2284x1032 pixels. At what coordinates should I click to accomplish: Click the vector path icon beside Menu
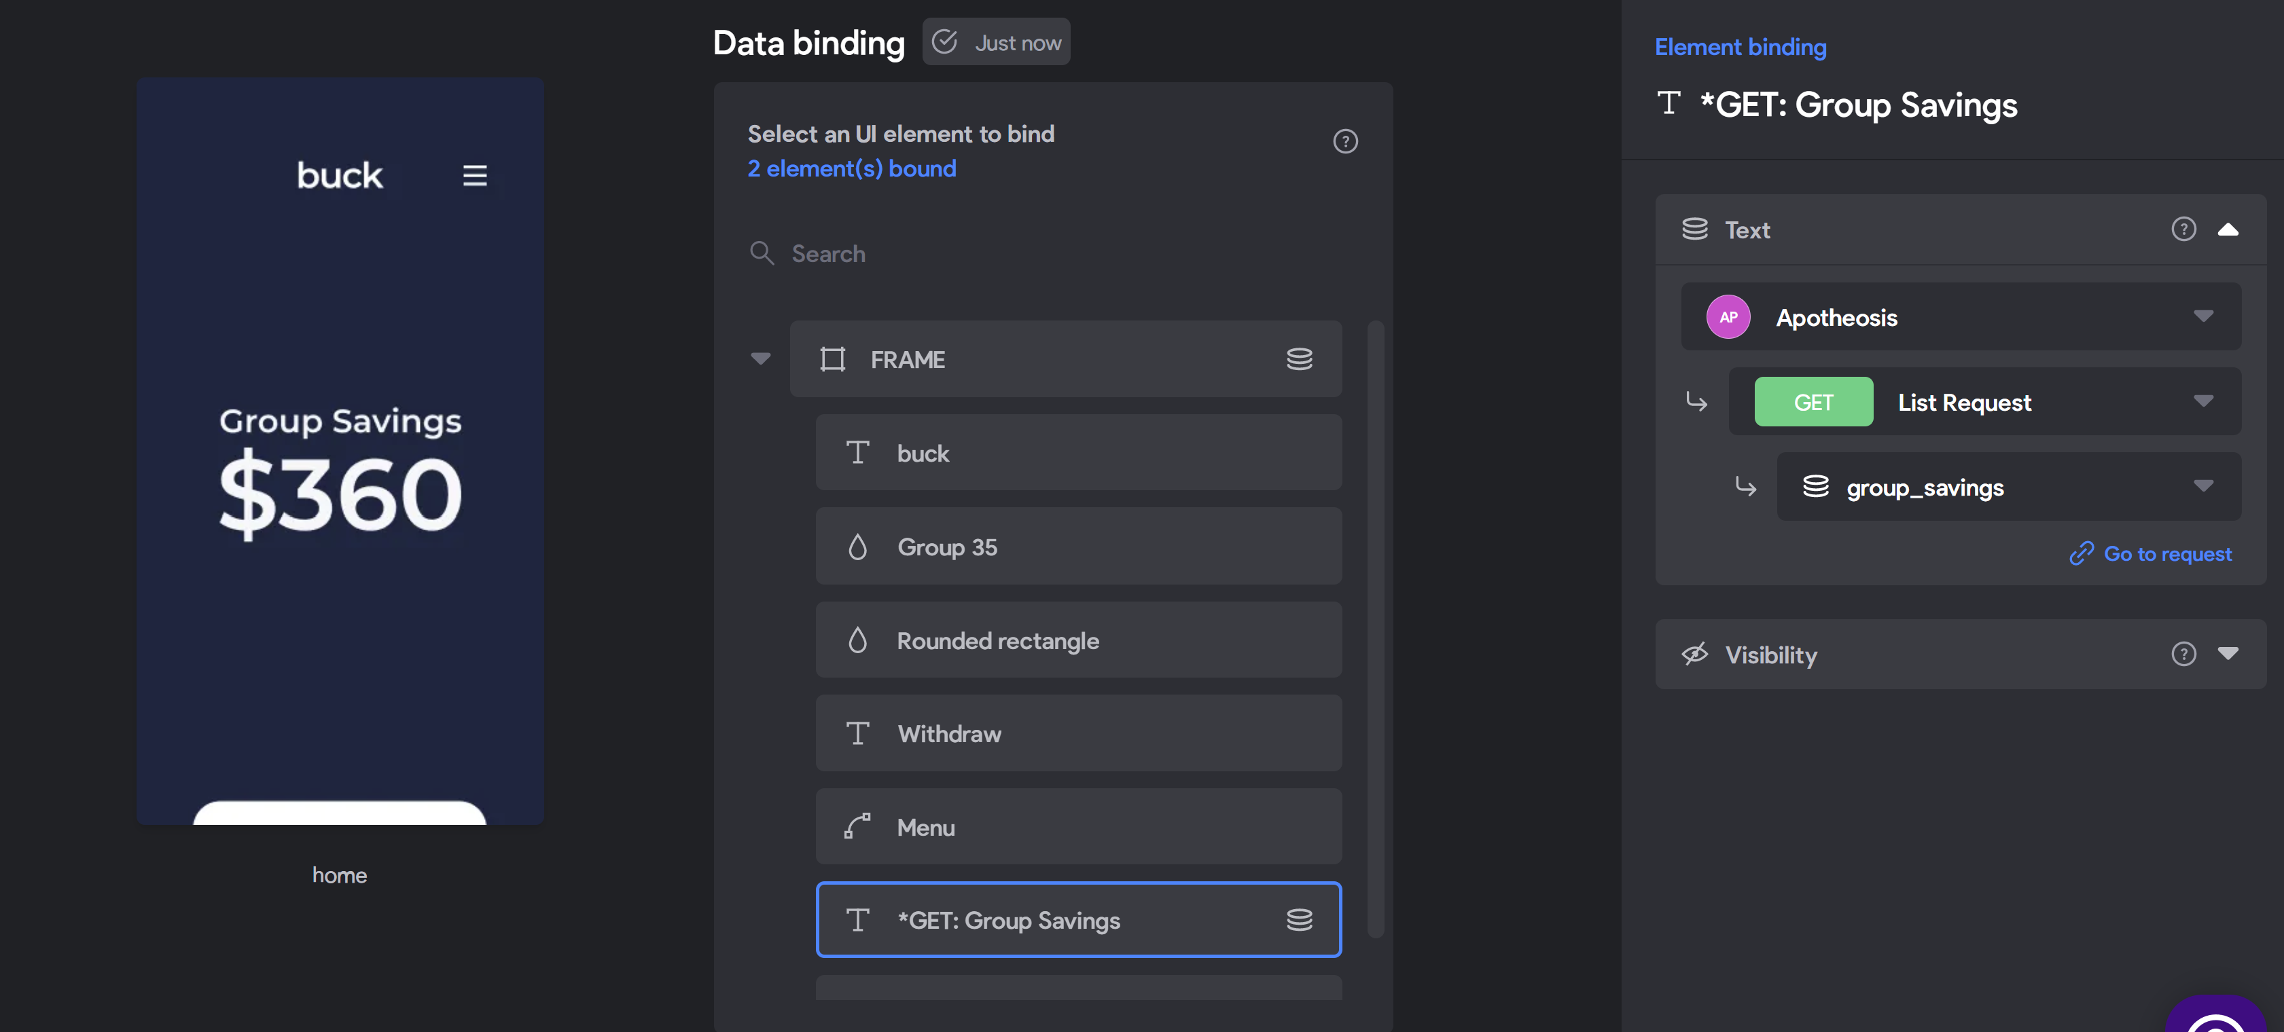tap(857, 826)
